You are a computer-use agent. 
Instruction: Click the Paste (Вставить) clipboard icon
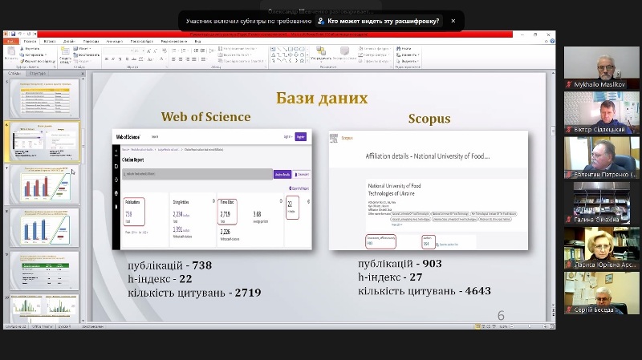tap(11, 51)
